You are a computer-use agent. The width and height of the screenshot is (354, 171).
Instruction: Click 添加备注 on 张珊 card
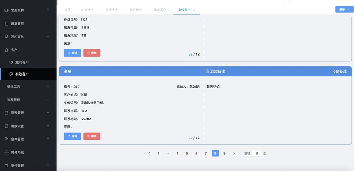point(215,72)
